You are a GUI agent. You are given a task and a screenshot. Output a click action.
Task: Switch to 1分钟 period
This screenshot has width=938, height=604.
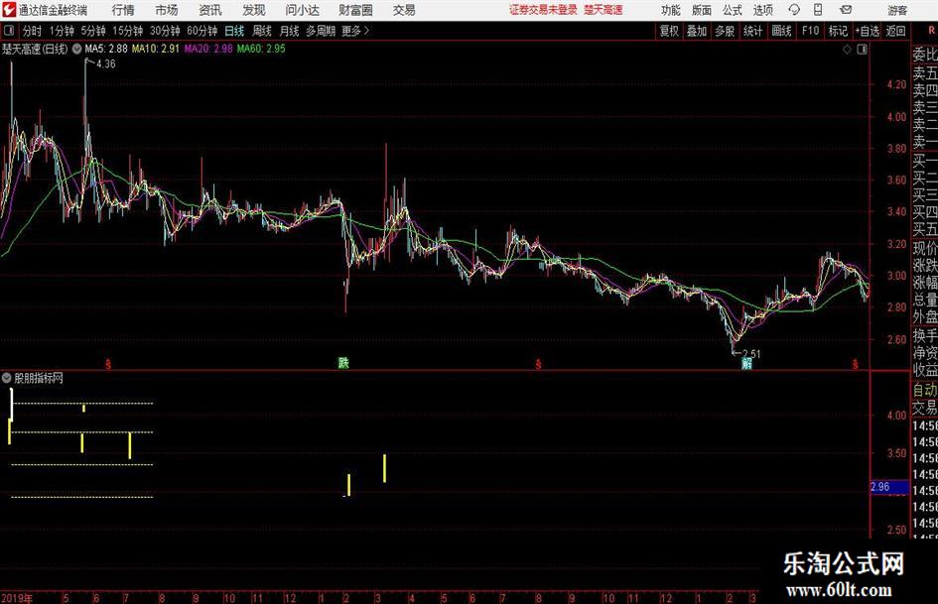pos(62,31)
